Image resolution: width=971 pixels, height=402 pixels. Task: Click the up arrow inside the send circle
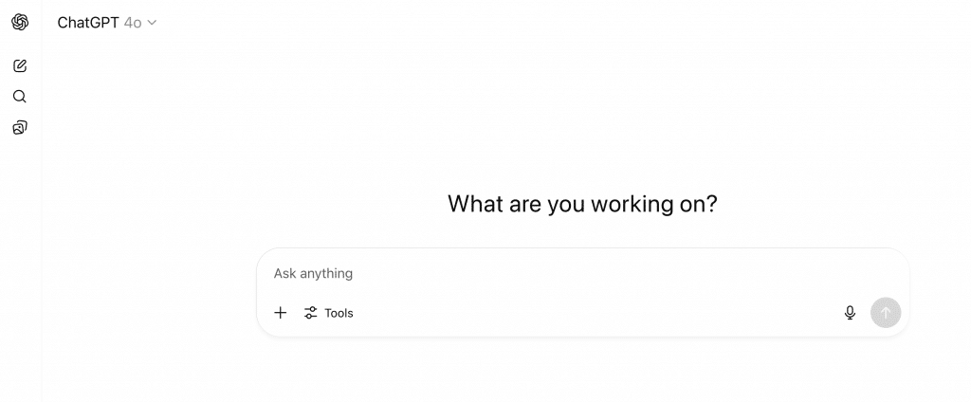[886, 313]
